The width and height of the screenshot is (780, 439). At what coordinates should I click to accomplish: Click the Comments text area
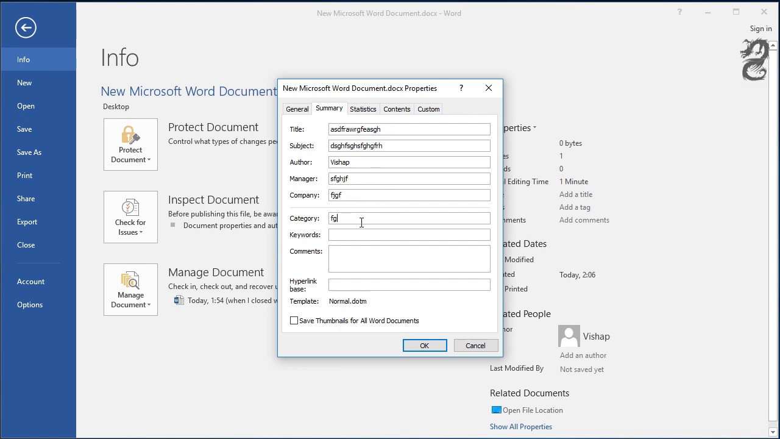point(409,259)
